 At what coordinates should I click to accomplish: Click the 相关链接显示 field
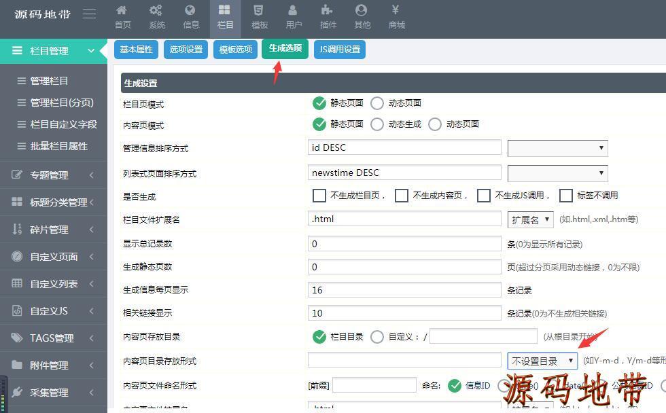[404, 313]
